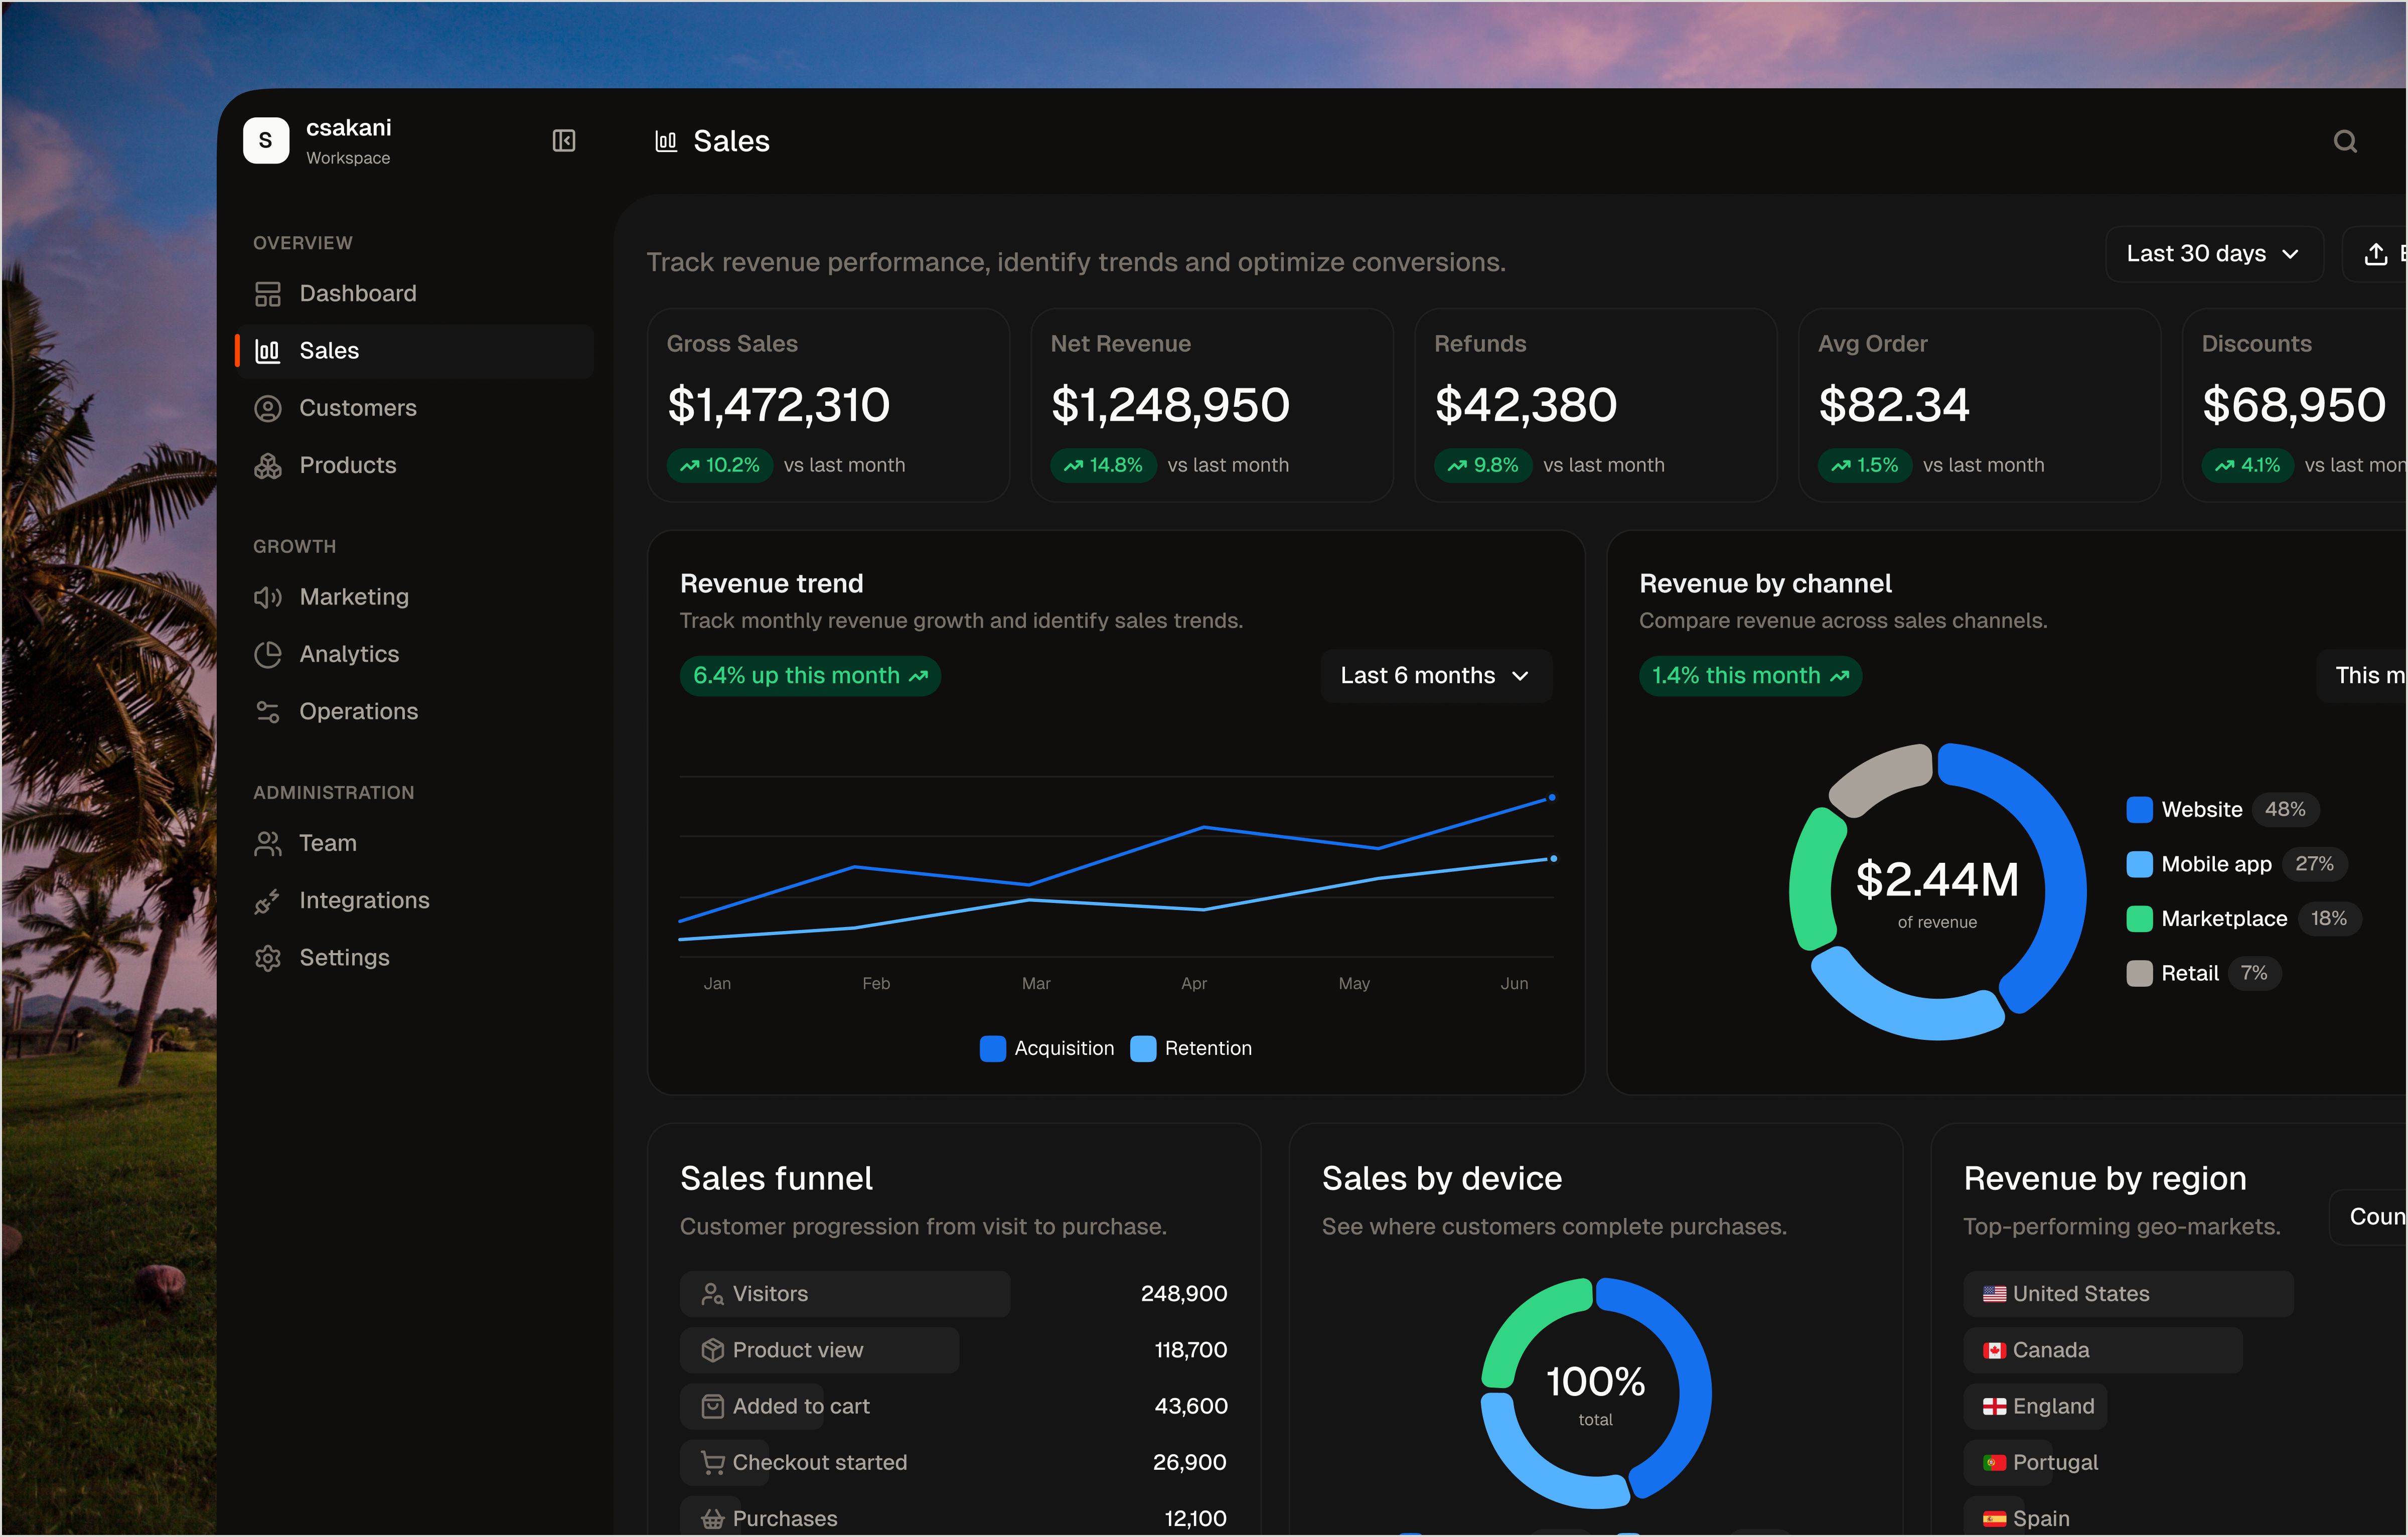Screen dimensions: 2408x1537
Task: Click the Settings gear icon
Action: [x=268, y=958]
